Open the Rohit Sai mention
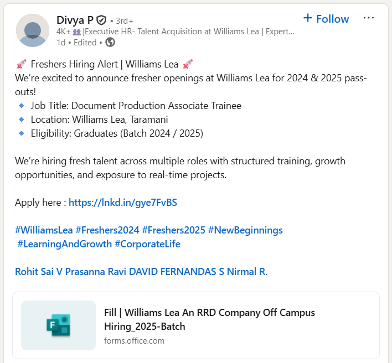 click(38, 272)
